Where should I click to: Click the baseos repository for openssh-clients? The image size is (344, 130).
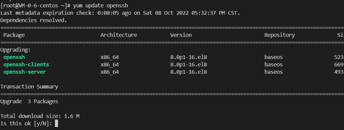[x=274, y=65]
